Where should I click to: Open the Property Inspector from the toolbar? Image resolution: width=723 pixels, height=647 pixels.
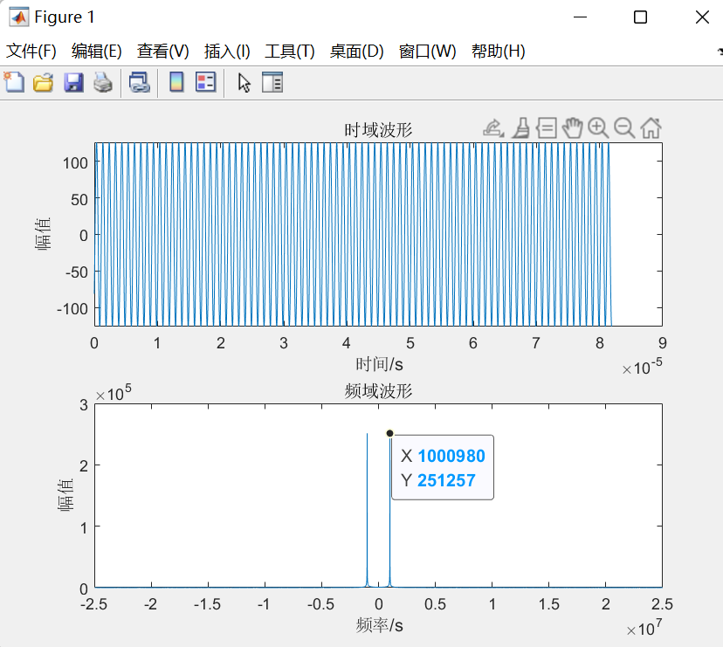[x=272, y=81]
